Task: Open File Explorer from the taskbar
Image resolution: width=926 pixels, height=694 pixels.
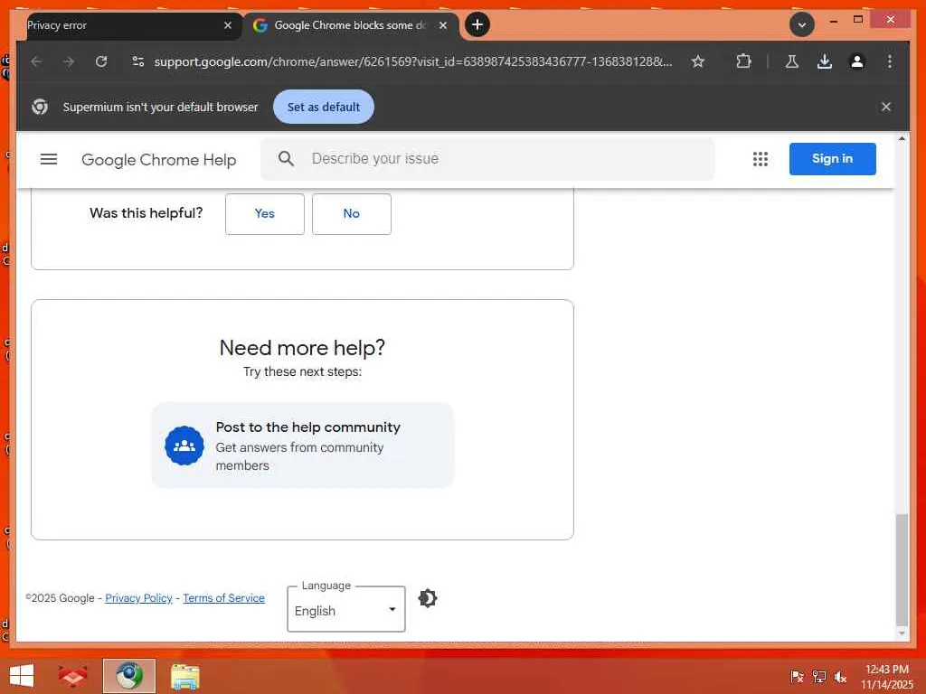Action: tap(184, 677)
